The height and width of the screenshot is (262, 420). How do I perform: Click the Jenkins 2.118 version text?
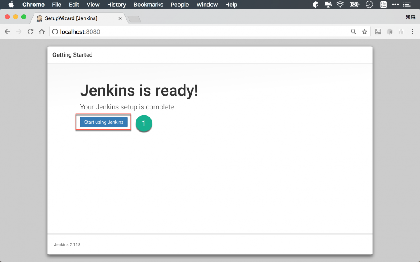[67, 244]
